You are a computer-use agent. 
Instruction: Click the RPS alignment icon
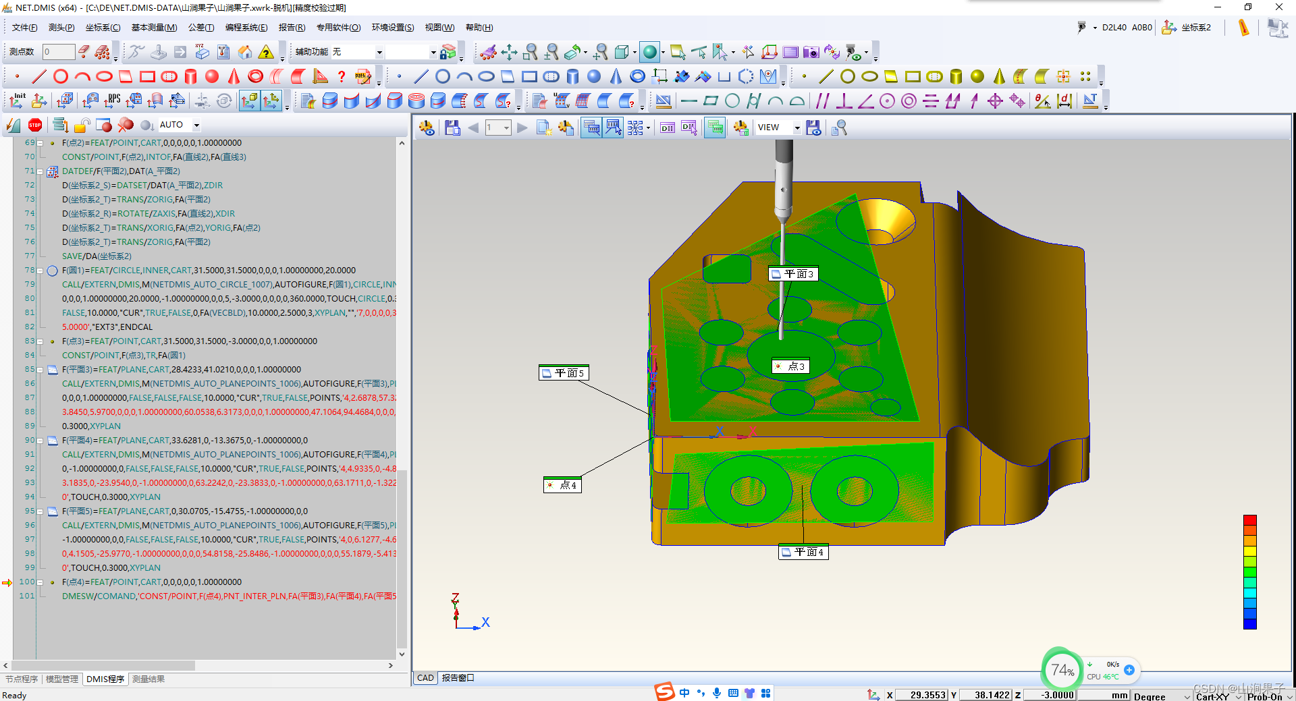click(x=112, y=101)
